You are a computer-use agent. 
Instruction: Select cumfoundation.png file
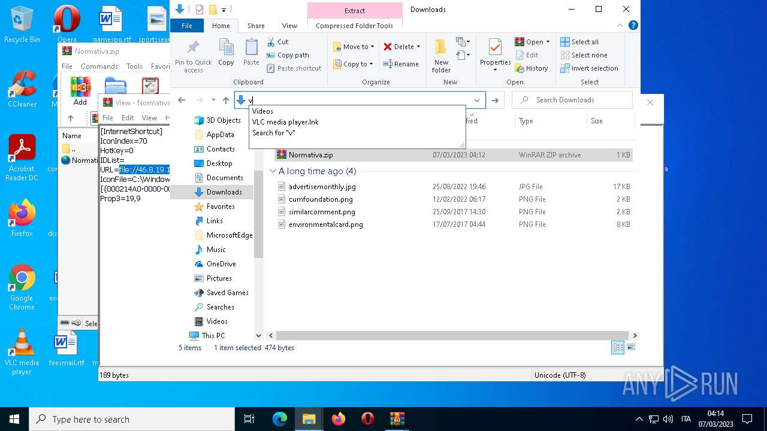[x=321, y=199]
